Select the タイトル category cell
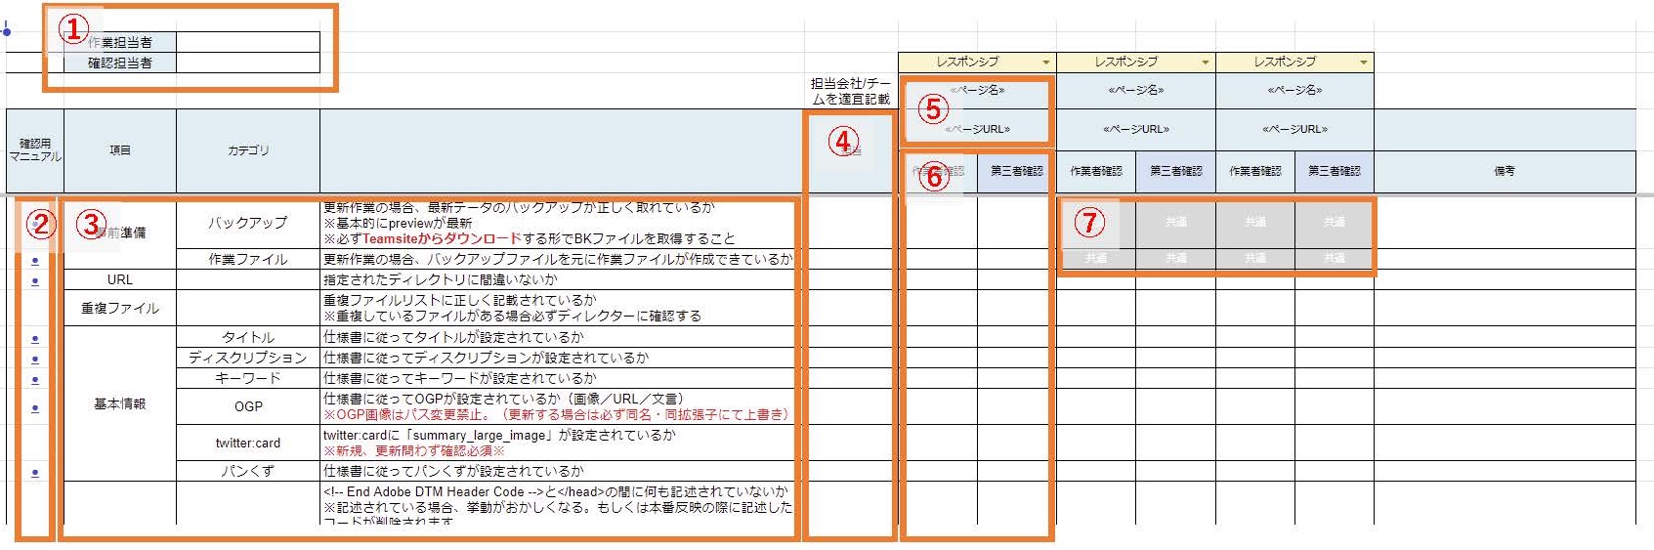The width and height of the screenshot is (1654, 550). coord(248,337)
